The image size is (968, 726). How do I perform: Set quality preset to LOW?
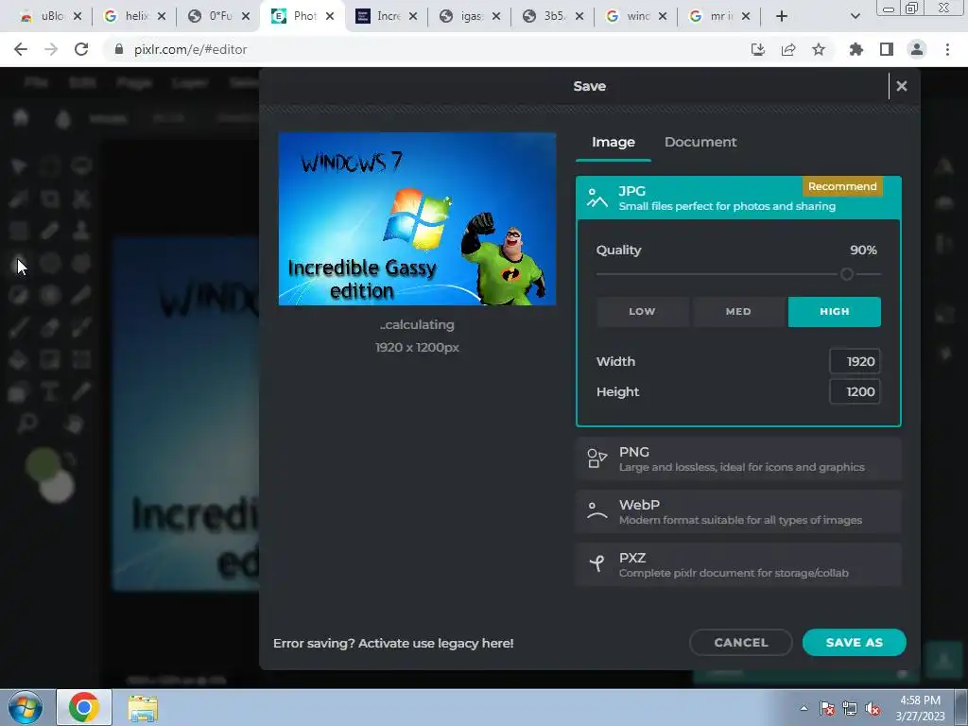point(642,312)
